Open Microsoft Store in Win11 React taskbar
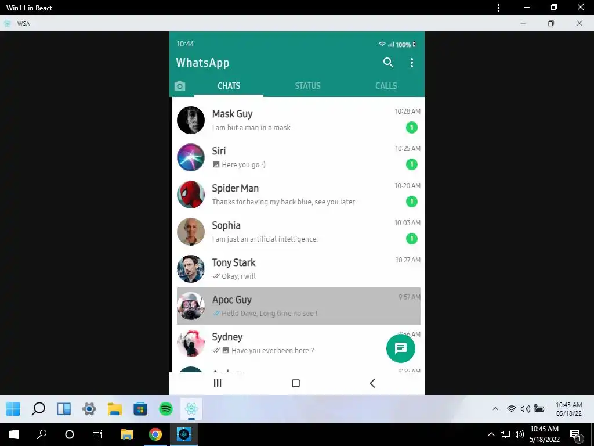 point(140,409)
